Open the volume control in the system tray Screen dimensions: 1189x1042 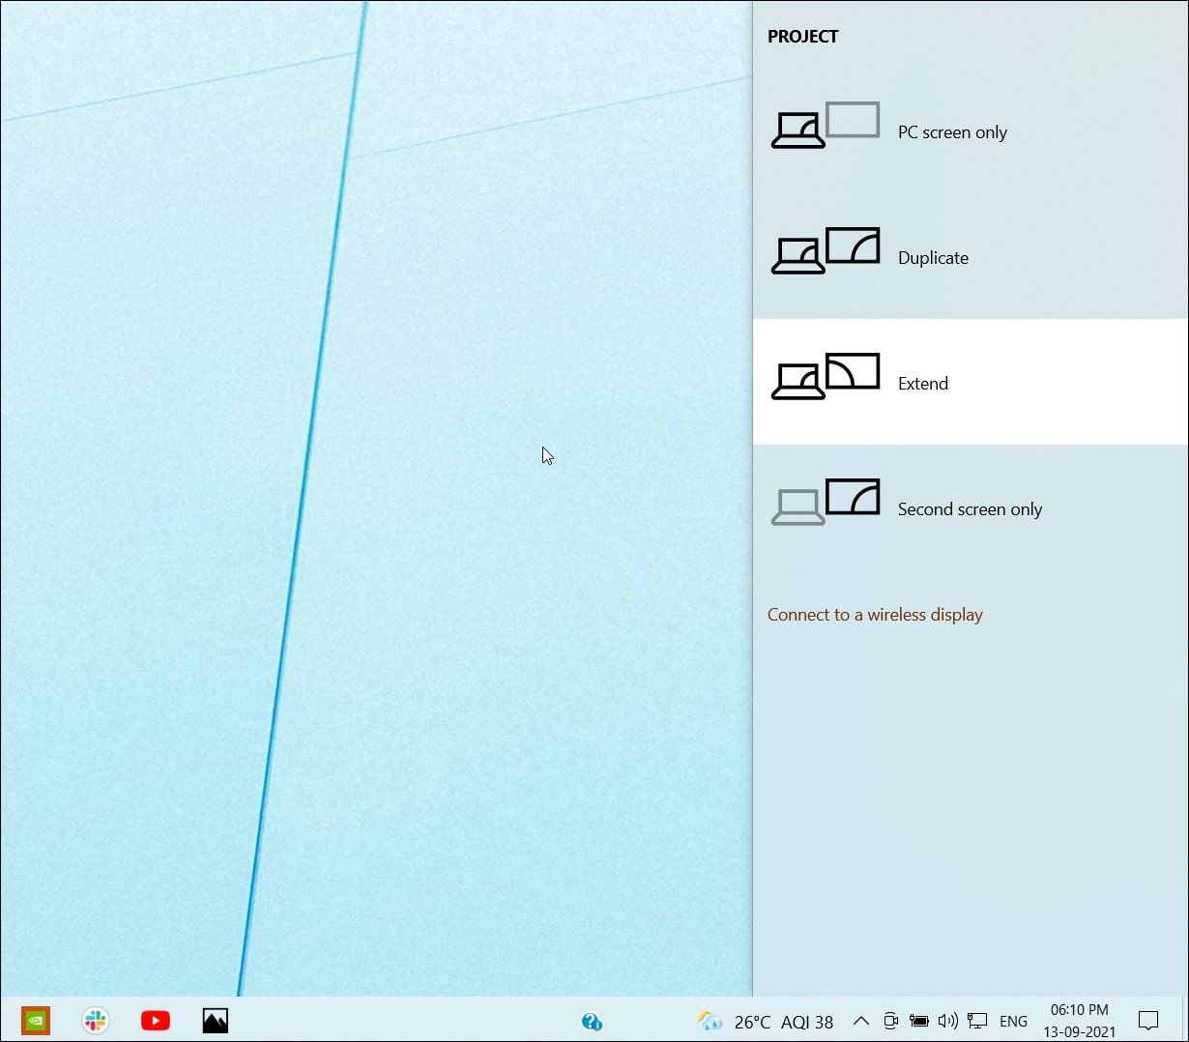(947, 1021)
